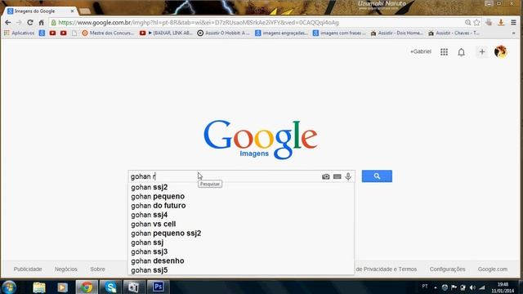Open the Negócios footer link
The height and width of the screenshot is (294, 523).
pyautogui.click(x=65, y=269)
